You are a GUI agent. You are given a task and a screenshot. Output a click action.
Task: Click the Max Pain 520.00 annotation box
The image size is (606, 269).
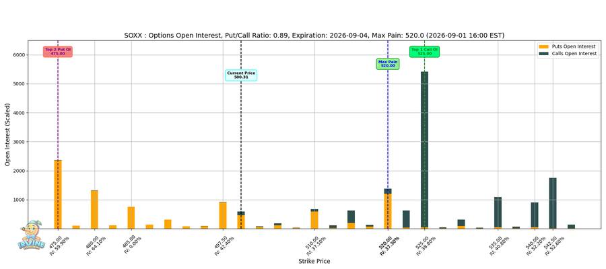tap(388, 64)
